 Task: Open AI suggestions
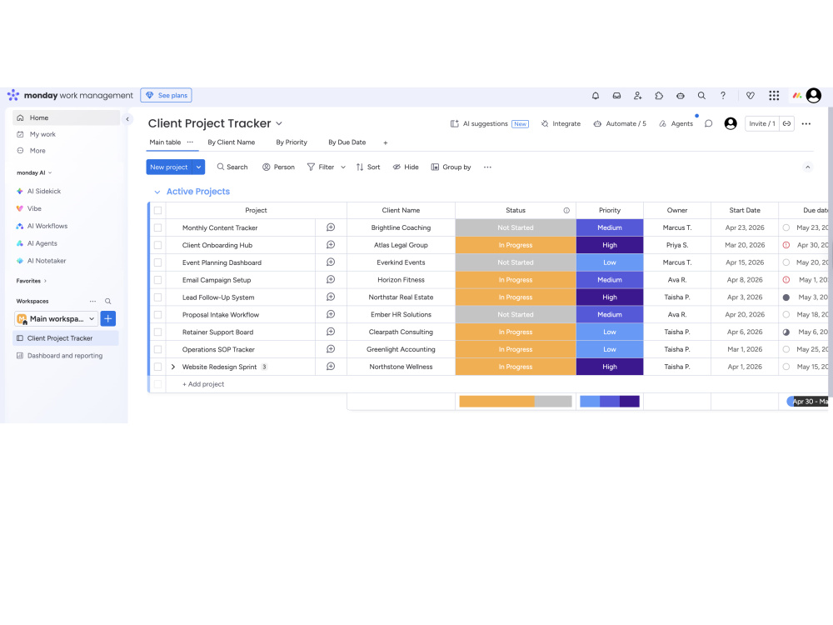[x=489, y=124]
